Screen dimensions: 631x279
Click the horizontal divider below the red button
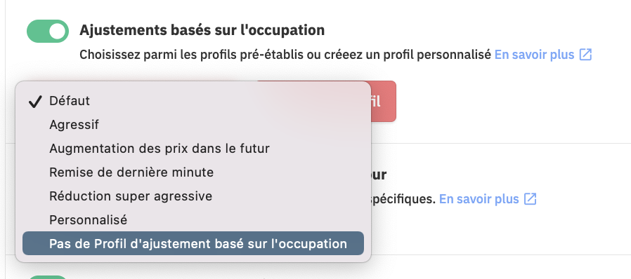tap(500, 143)
